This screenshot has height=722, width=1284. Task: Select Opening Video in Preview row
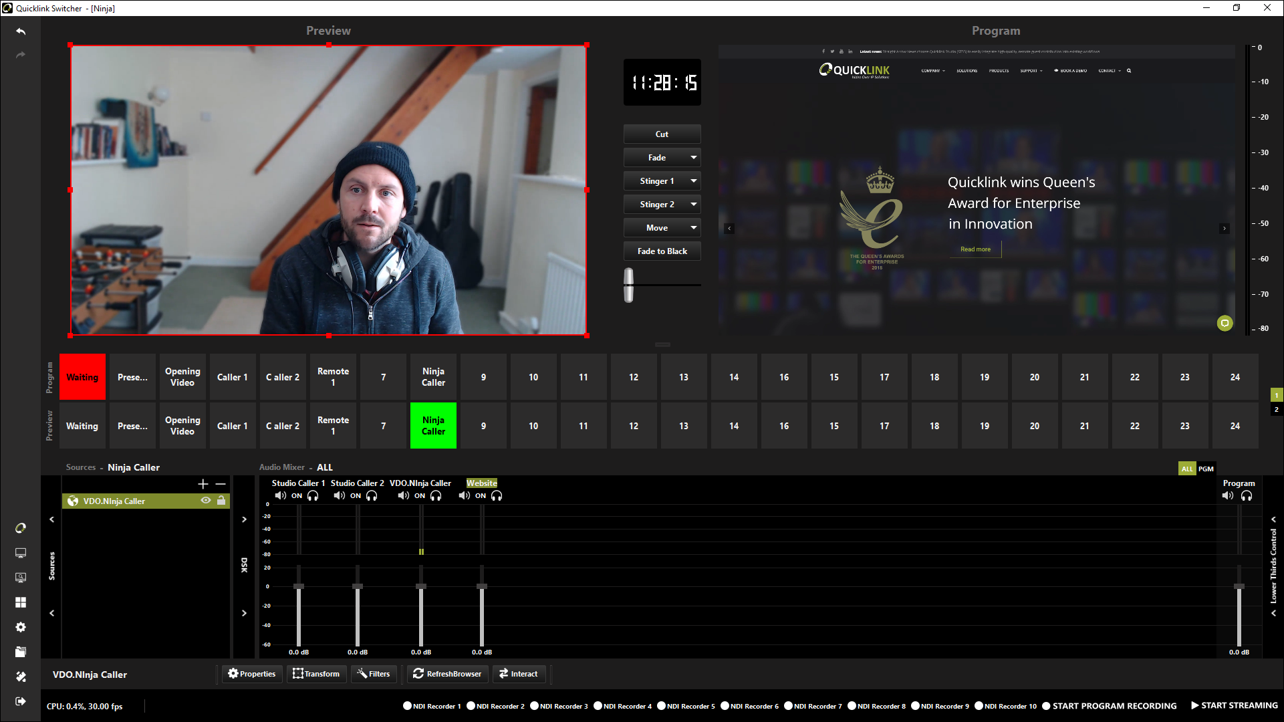pos(182,426)
